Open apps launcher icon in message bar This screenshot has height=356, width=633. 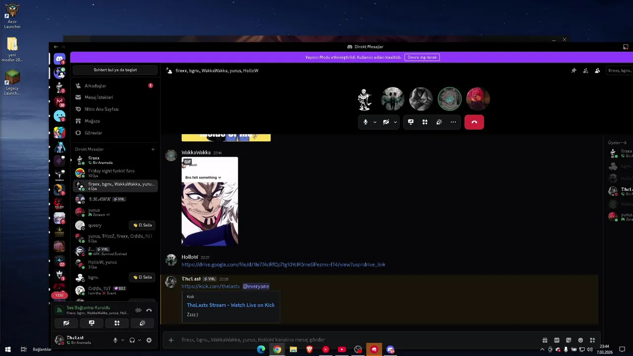(592, 340)
